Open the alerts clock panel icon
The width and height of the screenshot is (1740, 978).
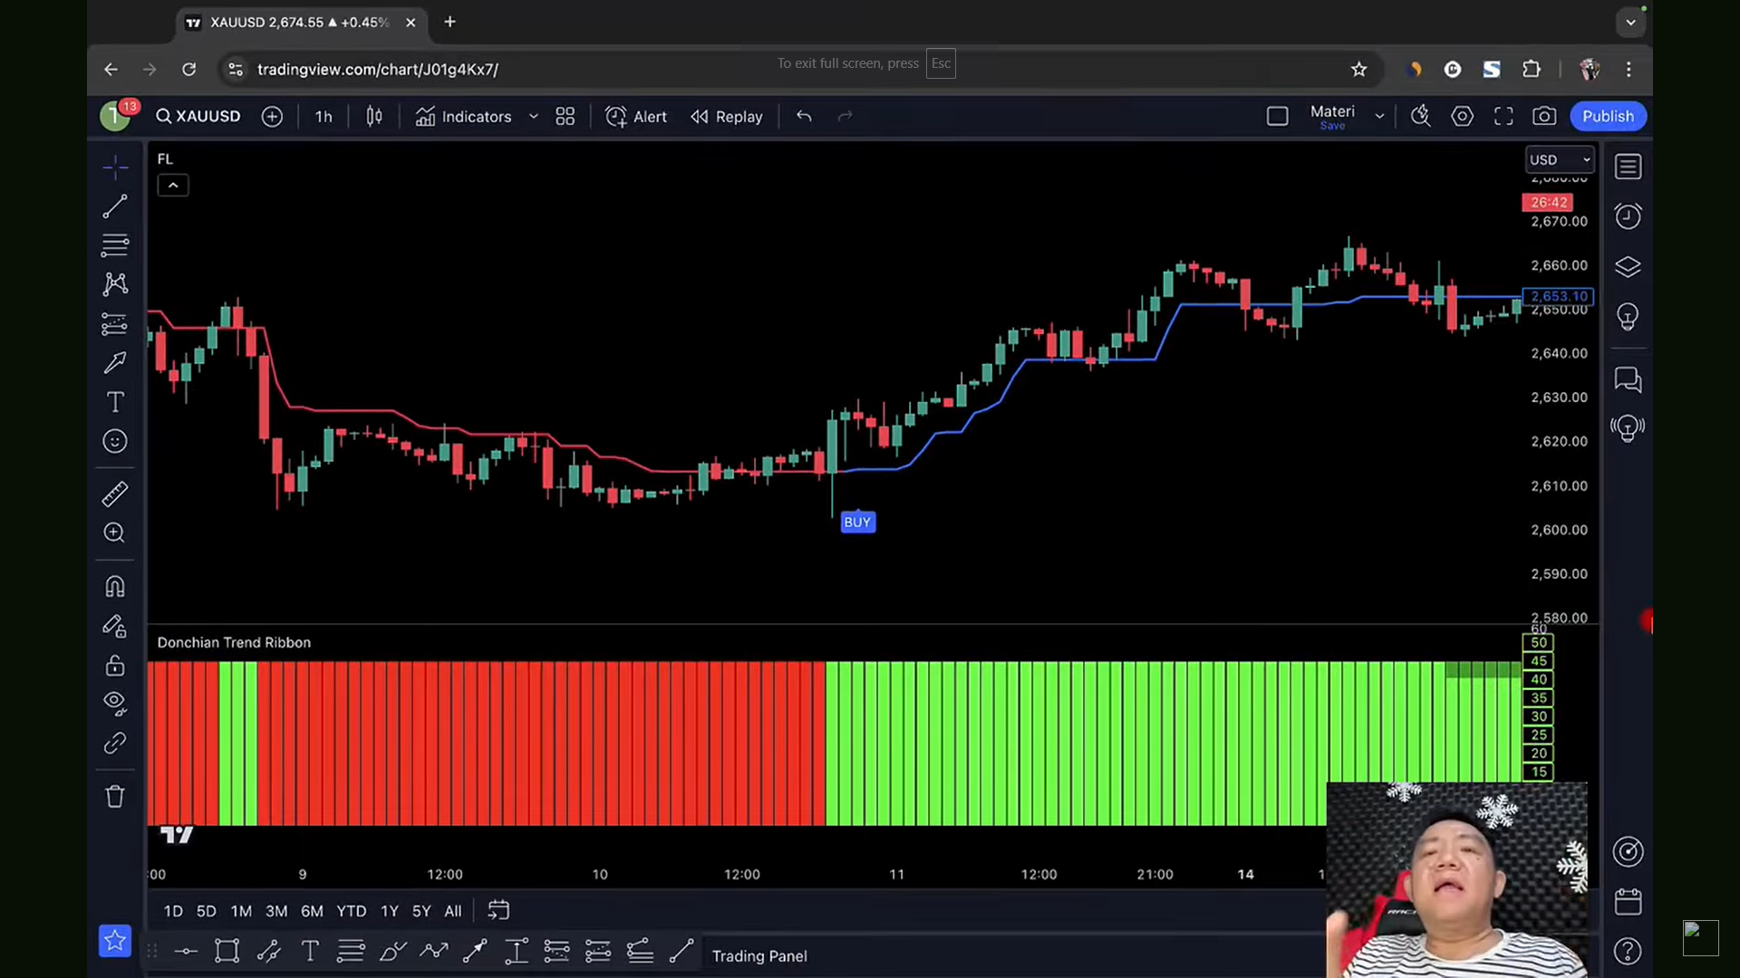(1629, 216)
